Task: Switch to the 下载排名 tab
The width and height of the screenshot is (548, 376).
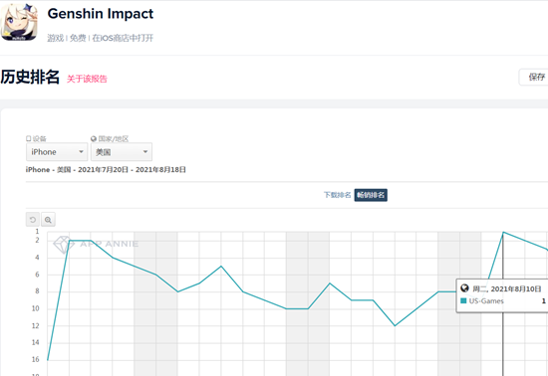Action: click(x=337, y=195)
